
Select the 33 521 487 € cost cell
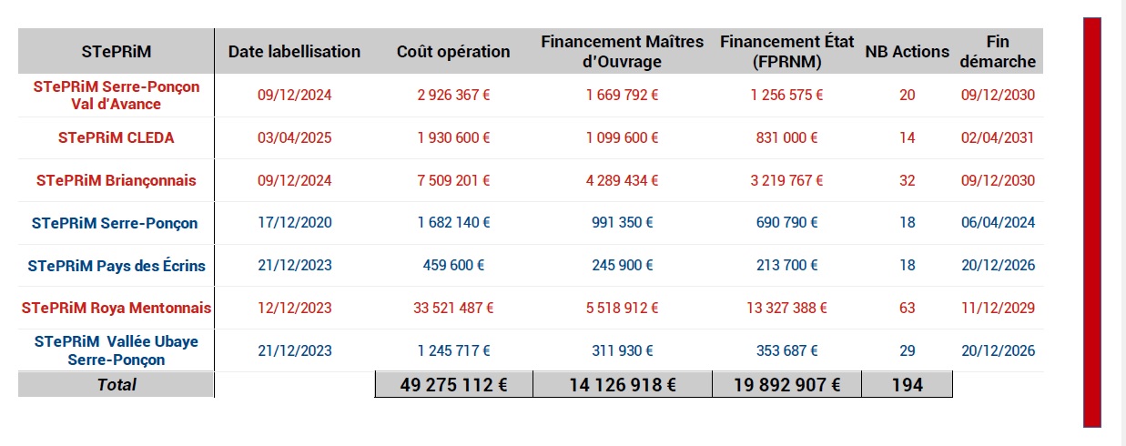(x=453, y=308)
